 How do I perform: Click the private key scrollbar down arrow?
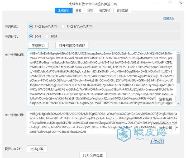pos(178,104)
